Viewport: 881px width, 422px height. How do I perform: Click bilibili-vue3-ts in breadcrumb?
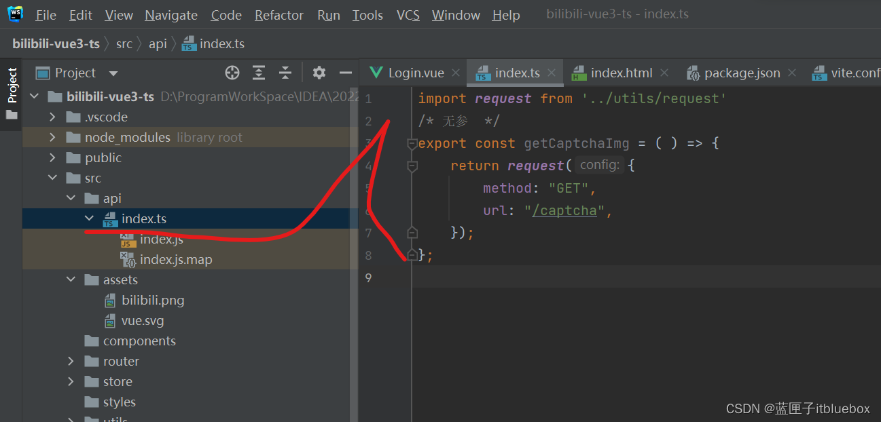point(56,43)
